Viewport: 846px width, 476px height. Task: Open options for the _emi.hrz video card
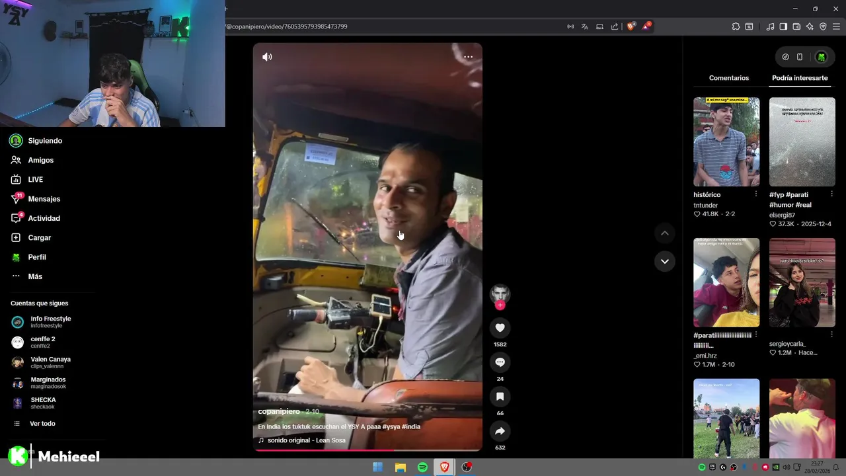(756, 335)
